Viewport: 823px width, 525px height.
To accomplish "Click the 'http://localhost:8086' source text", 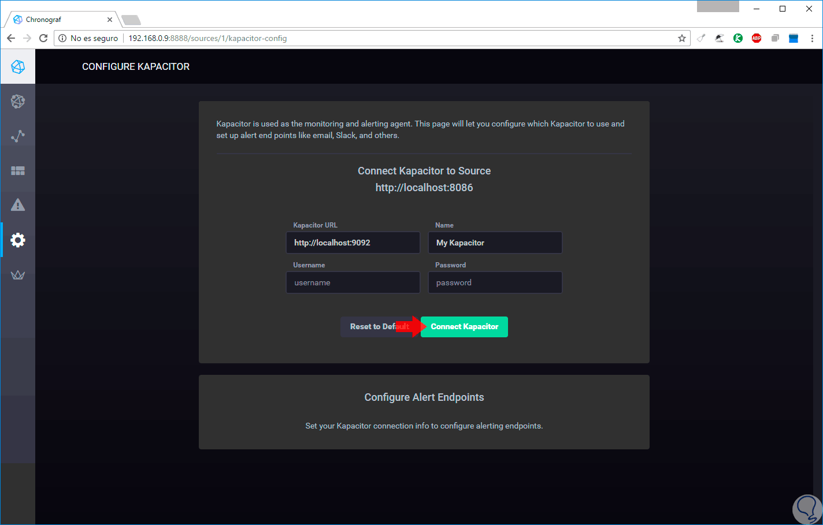I will [x=424, y=188].
